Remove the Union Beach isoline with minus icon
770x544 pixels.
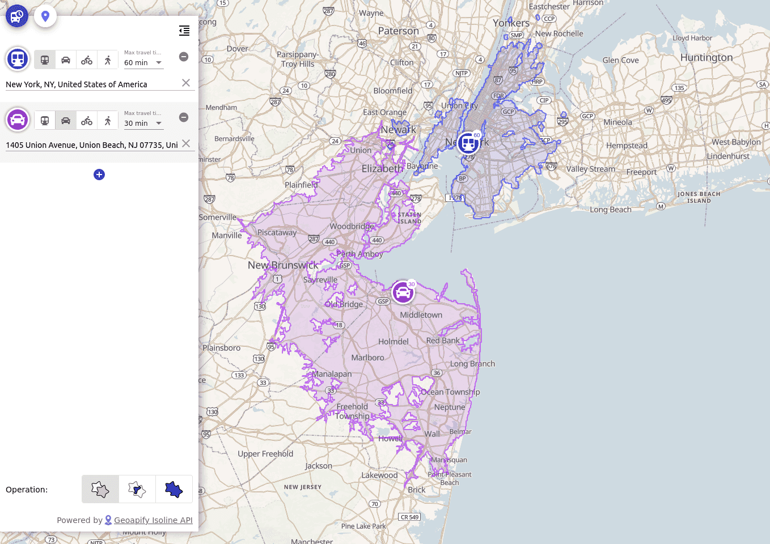[184, 117]
